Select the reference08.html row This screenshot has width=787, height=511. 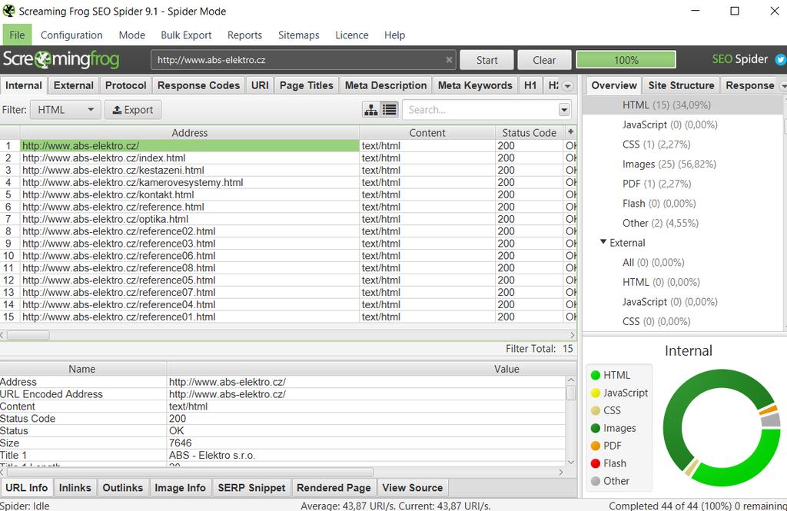[288, 268]
